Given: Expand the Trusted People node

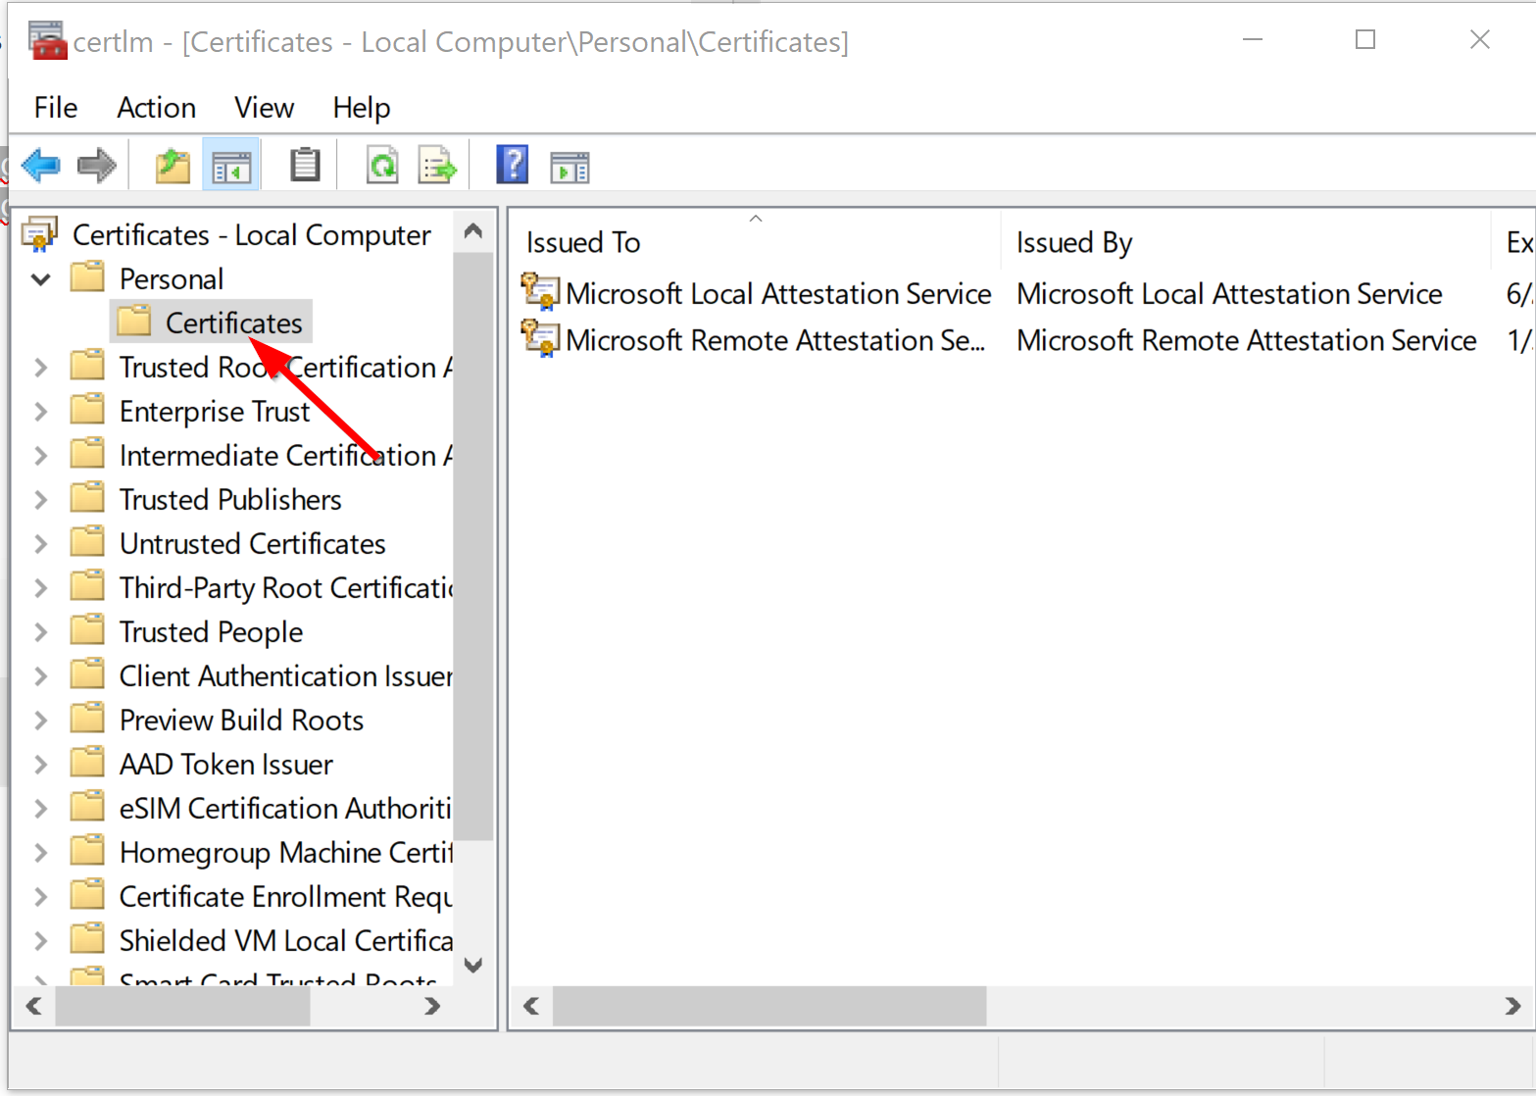Looking at the screenshot, I should pyautogui.click(x=40, y=632).
